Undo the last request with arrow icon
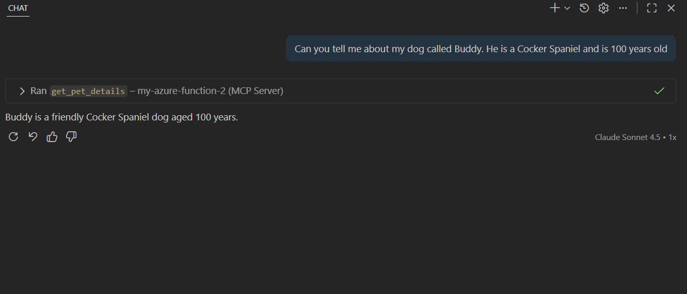The image size is (687, 294). (x=33, y=137)
